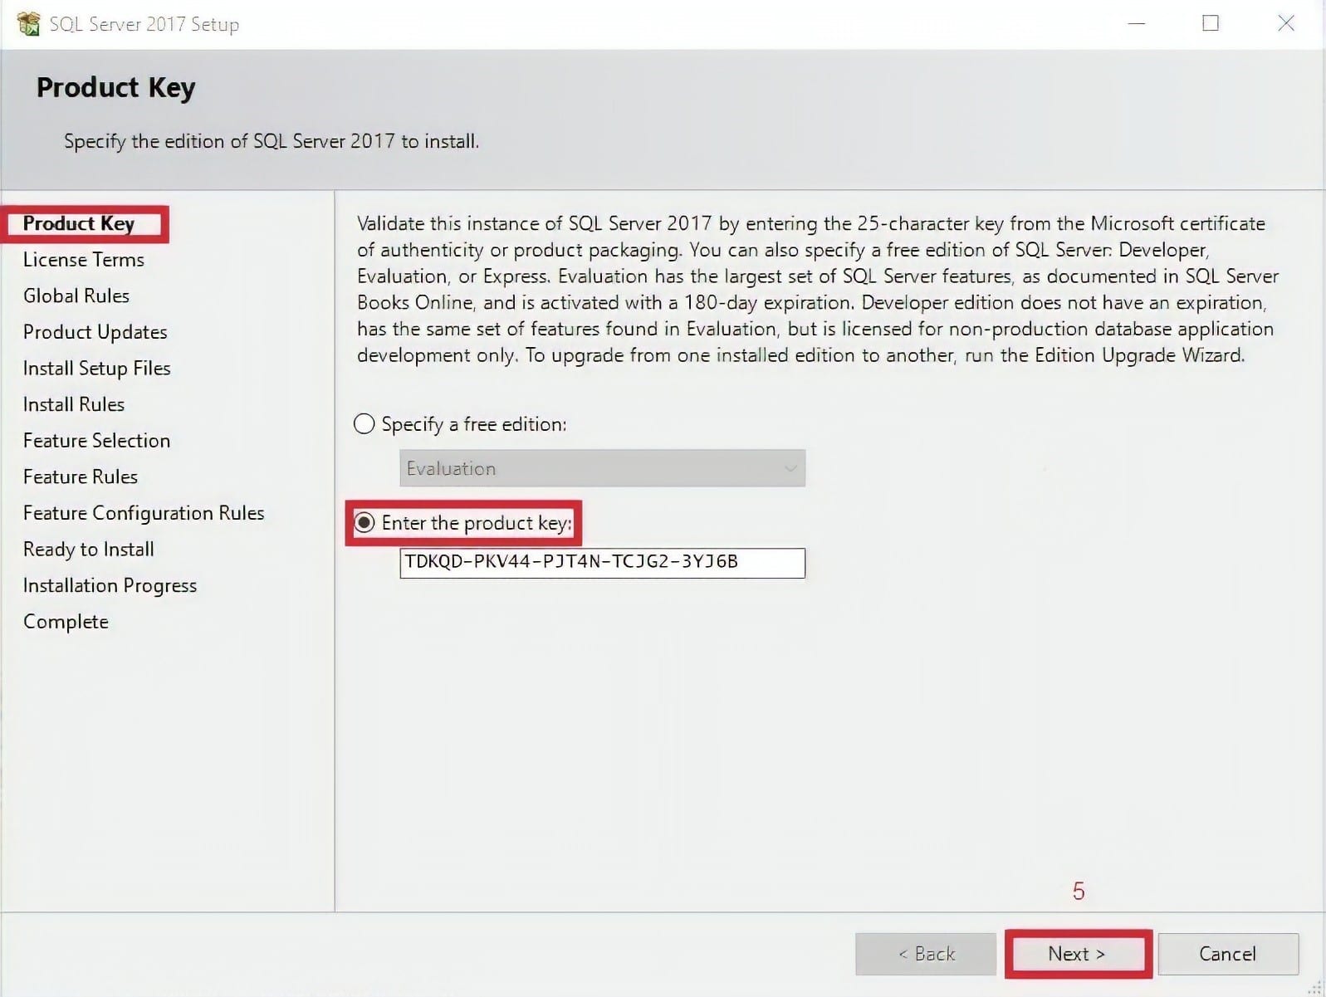Click the SQL Server Setup title bar icon
The image size is (1326, 997).
tap(27, 23)
